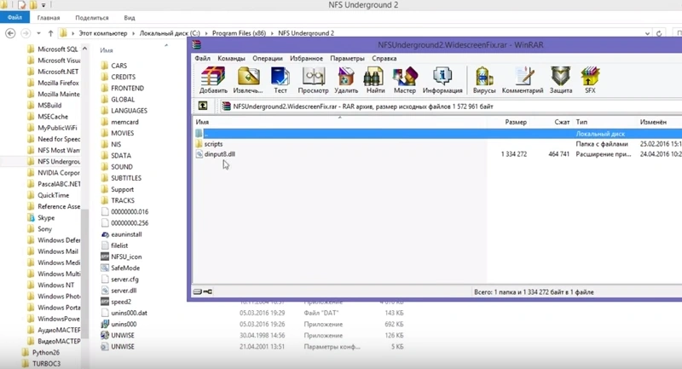Click Explorer forward navigation arrow
Screen dimensions: 682x369
click(26, 33)
